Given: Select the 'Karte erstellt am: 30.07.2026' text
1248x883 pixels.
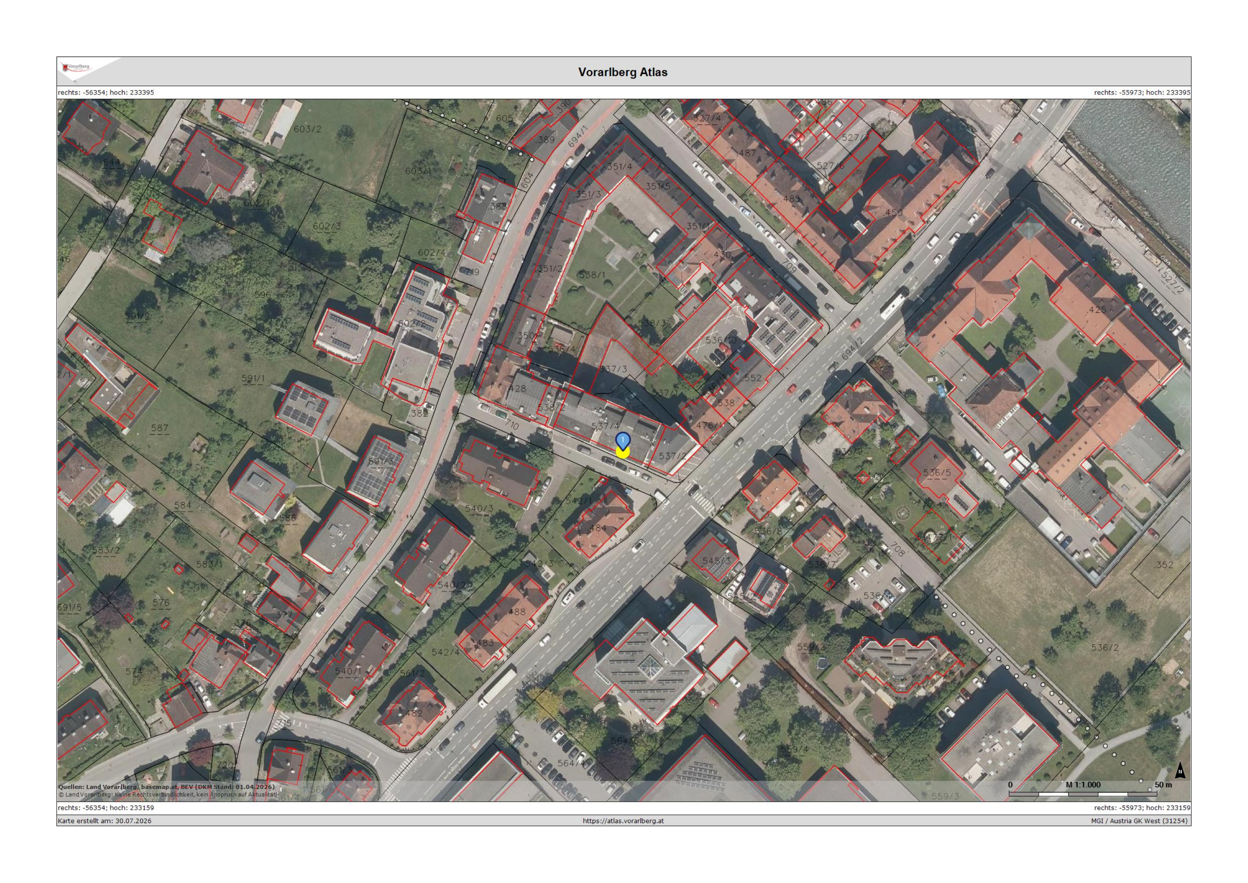Looking at the screenshot, I should click(x=105, y=821).
